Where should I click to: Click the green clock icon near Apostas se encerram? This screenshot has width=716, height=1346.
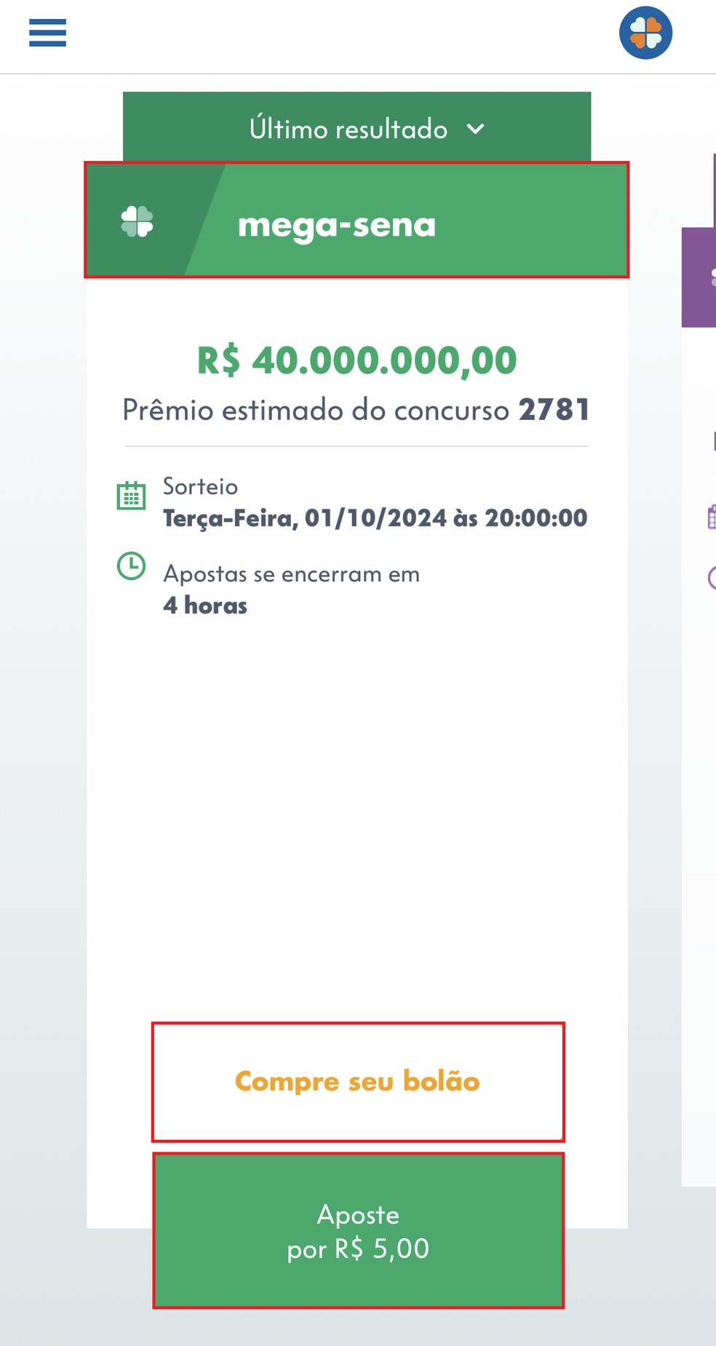coord(132,564)
